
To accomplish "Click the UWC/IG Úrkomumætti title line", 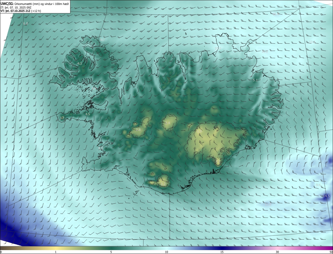I will [35, 4].
